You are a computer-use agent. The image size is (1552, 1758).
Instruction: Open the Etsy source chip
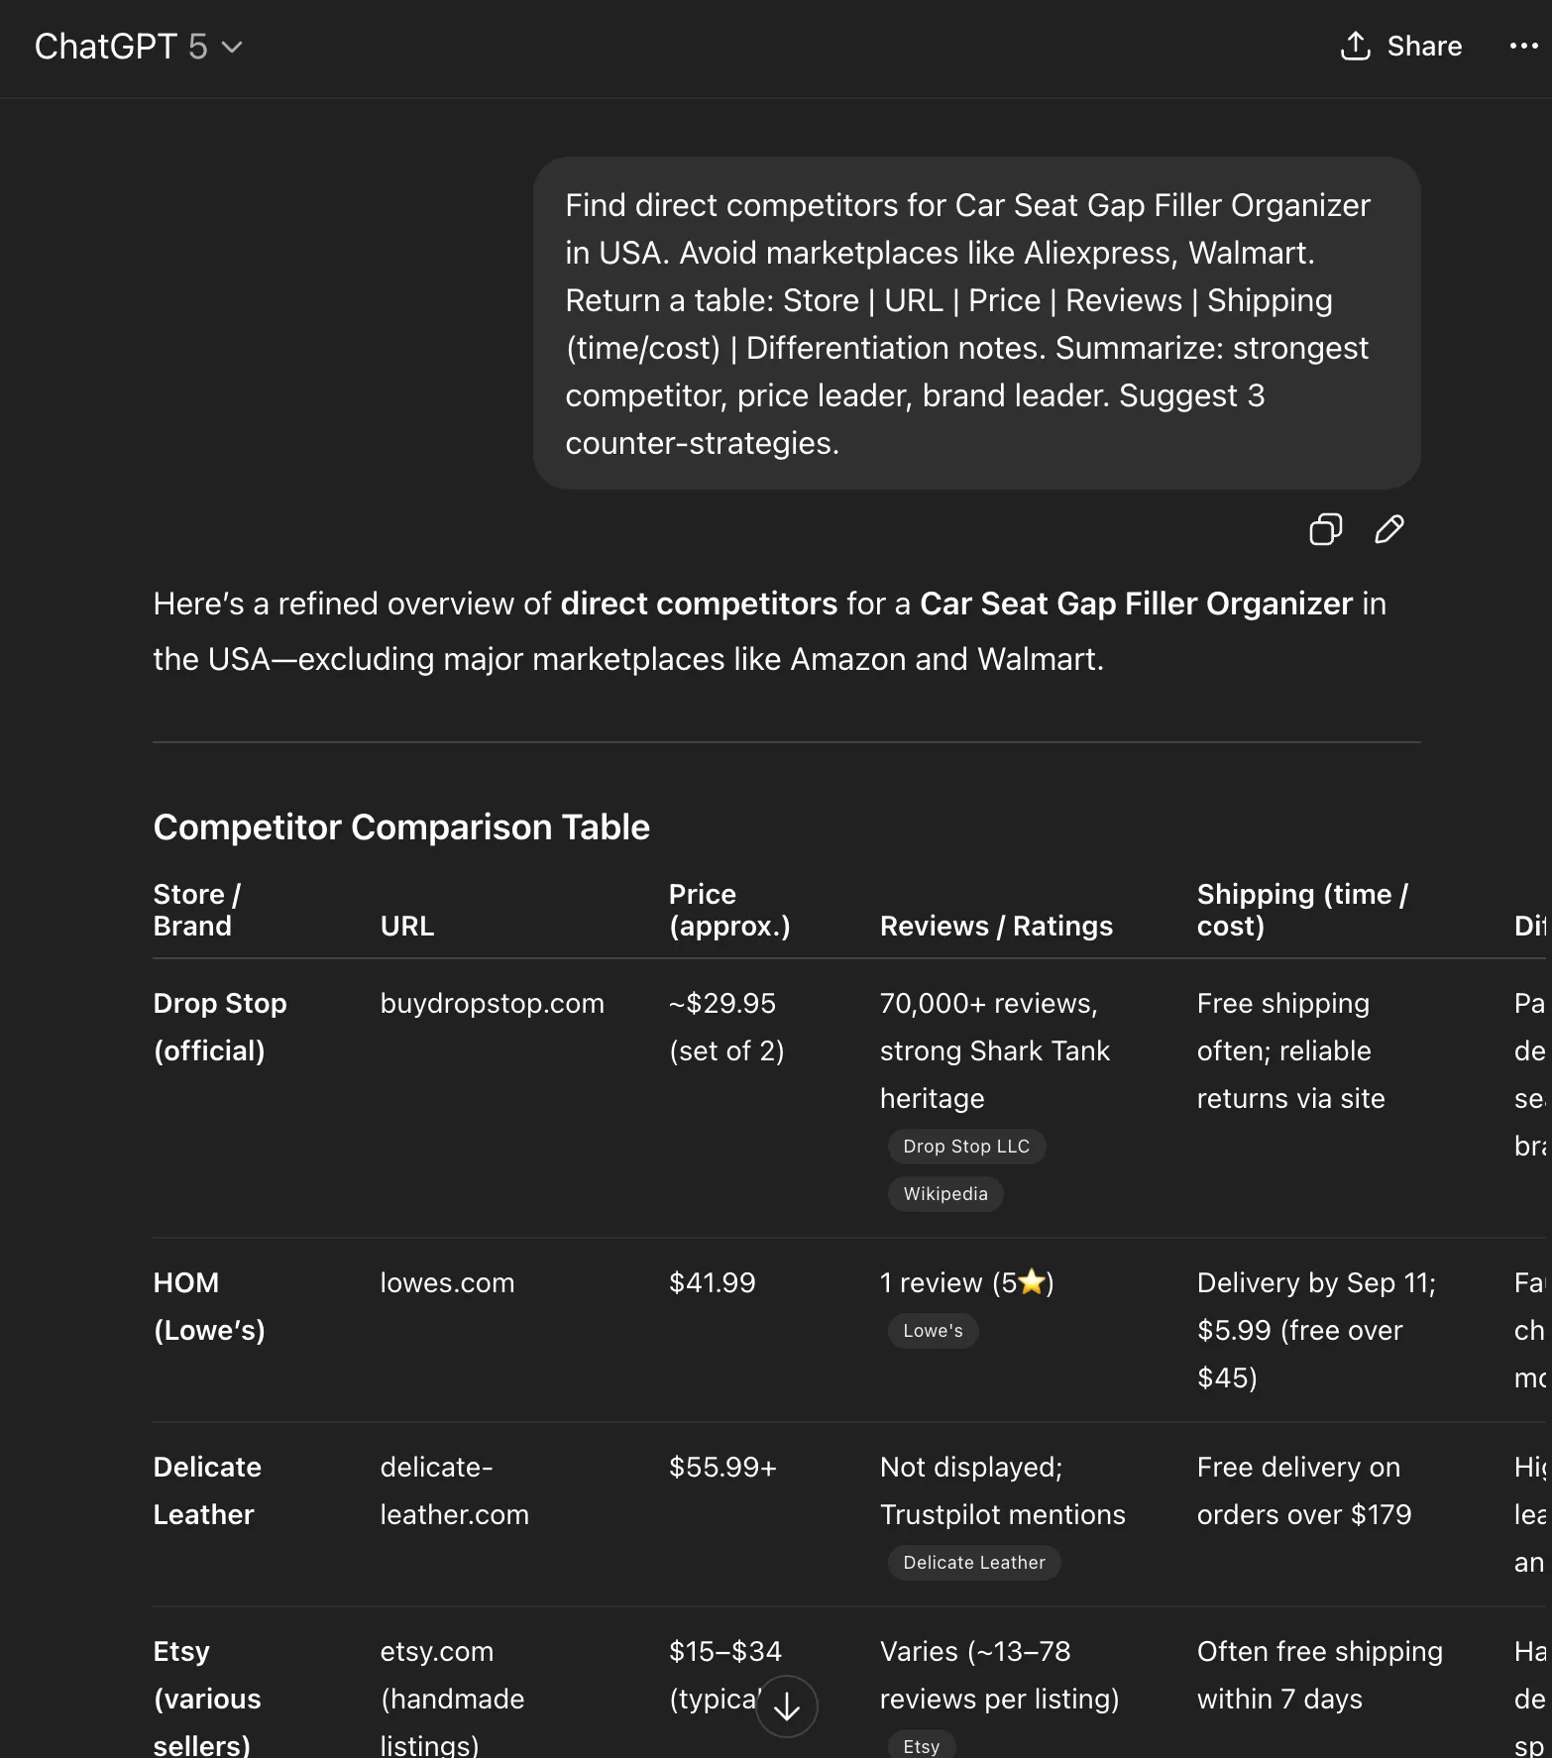(x=921, y=1746)
